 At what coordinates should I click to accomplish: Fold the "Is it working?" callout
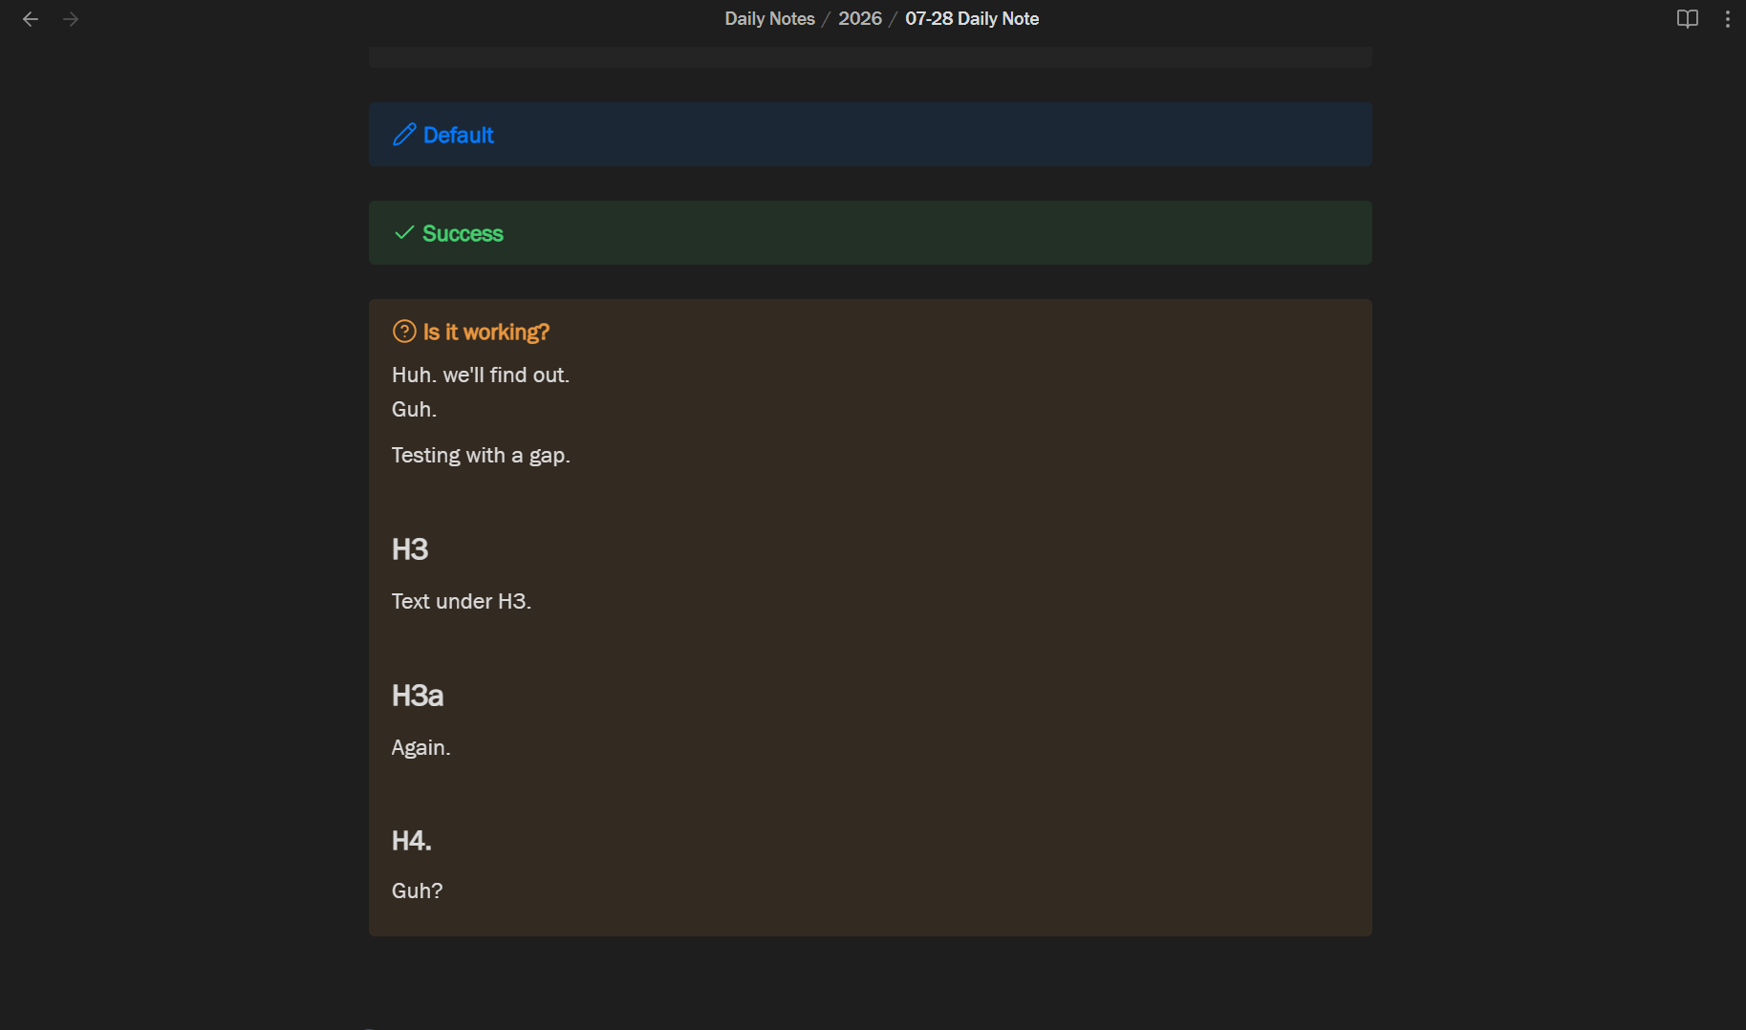[x=486, y=332]
